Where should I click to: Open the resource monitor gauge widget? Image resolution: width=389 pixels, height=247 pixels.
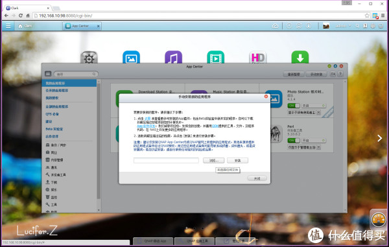[379, 220]
